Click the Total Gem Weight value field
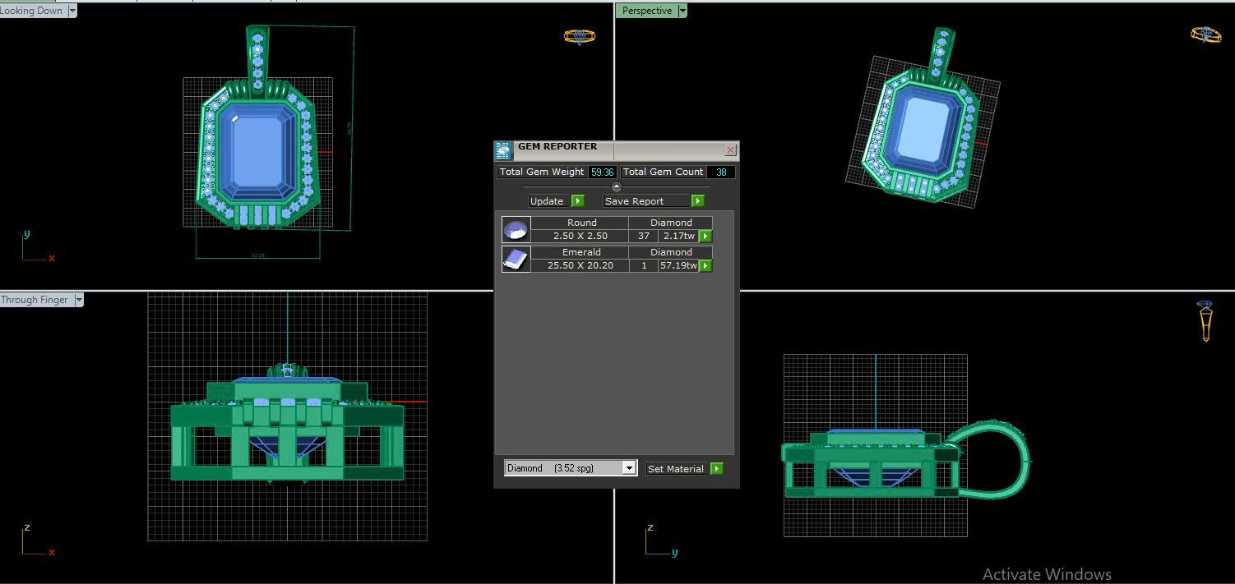 point(602,172)
